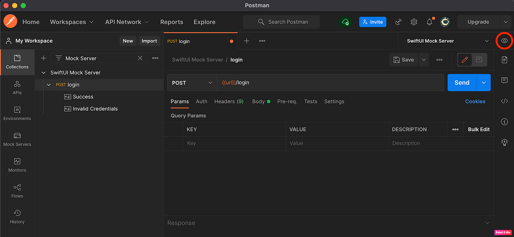
Task: Open the Save options arrow
Action: pyautogui.click(x=424, y=60)
